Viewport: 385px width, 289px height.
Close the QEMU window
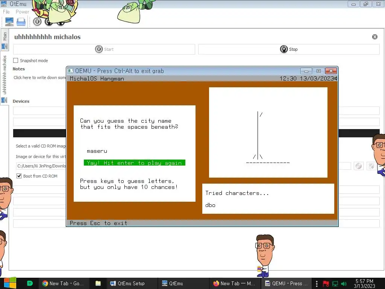coord(331,71)
